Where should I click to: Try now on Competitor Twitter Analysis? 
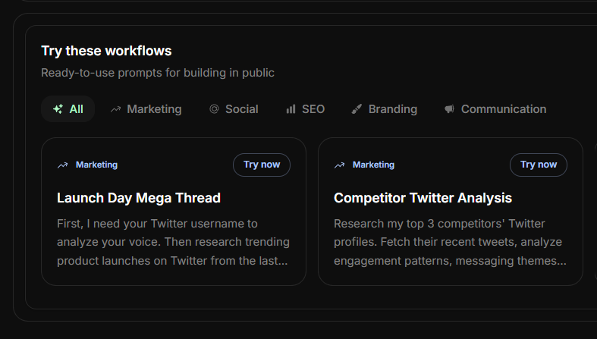539,165
